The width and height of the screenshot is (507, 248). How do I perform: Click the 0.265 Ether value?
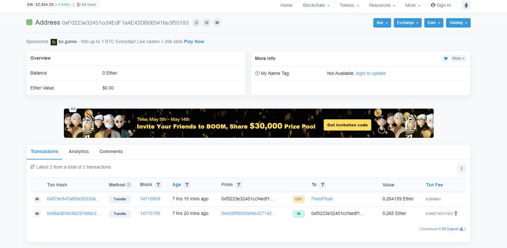tap(394, 214)
